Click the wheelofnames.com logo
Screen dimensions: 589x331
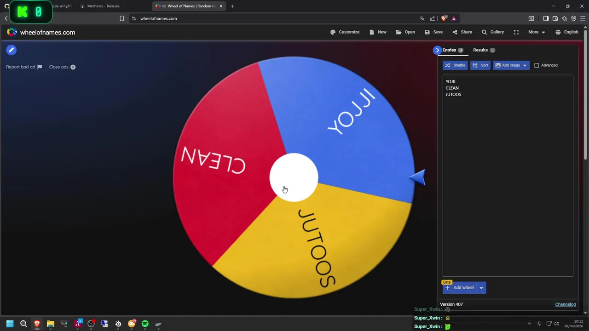(41, 32)
